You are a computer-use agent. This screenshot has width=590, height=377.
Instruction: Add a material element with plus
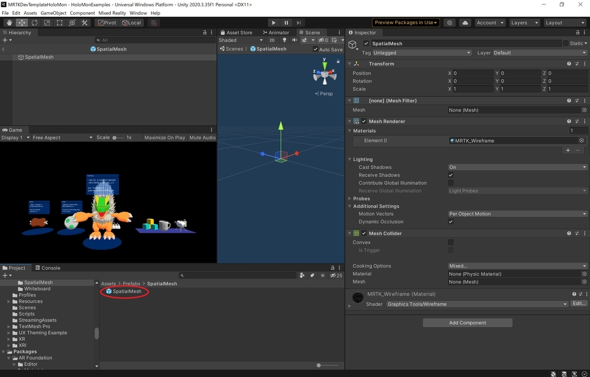tap(568, 150)
